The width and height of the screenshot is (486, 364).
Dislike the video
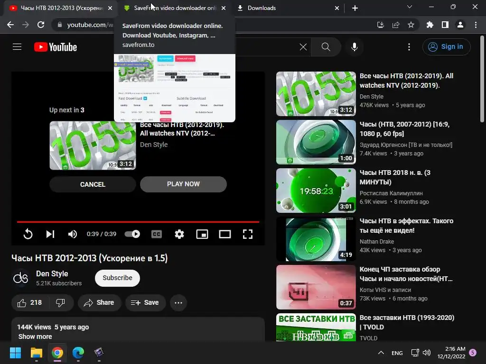point(60,303)
